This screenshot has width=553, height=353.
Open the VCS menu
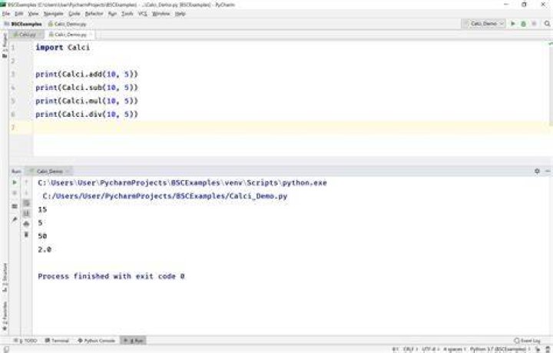[x=142, y=14]
